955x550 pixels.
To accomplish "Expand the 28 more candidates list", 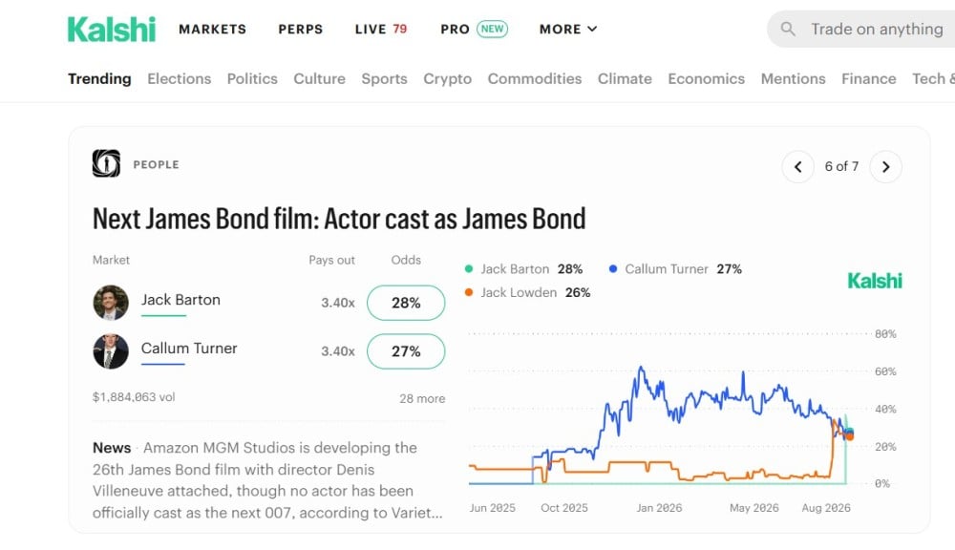I will (422, 398).
